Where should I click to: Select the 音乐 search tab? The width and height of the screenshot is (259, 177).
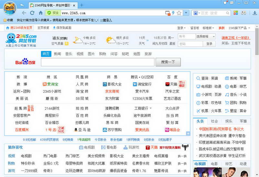[69, 54]
